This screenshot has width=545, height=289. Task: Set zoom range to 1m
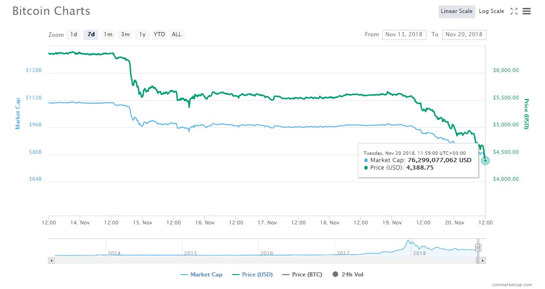point(108,34)
